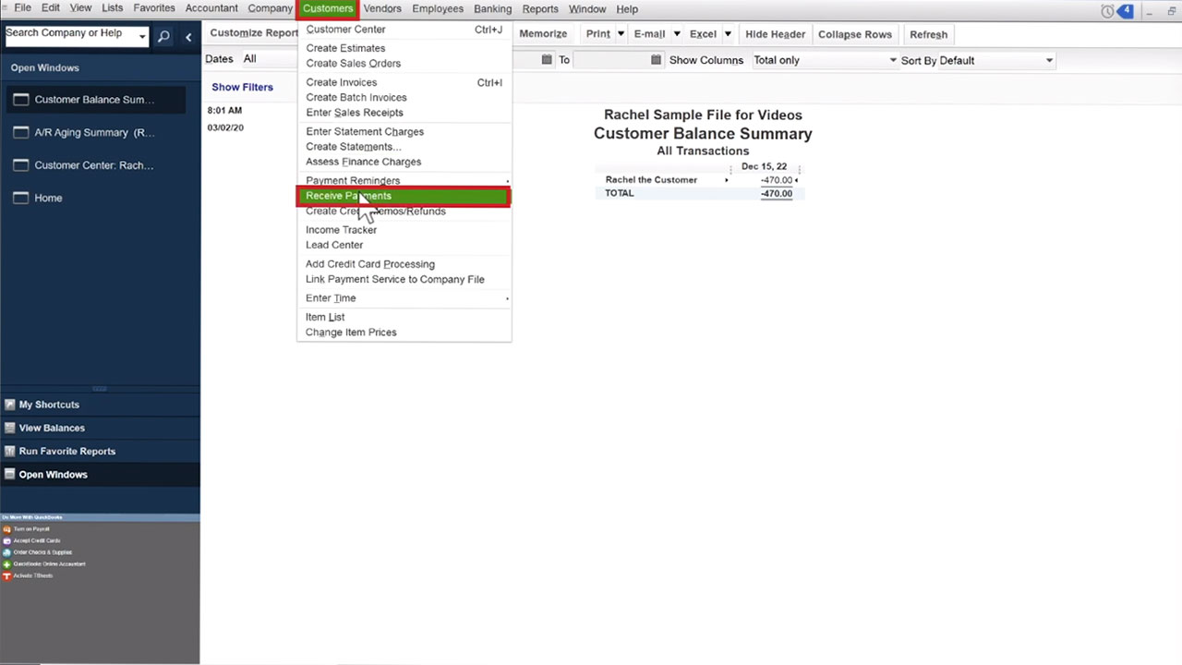Viewport: 1182px width, 665px height.
Task: Open the calendar icon after the To field
Action: pos(657,60)
